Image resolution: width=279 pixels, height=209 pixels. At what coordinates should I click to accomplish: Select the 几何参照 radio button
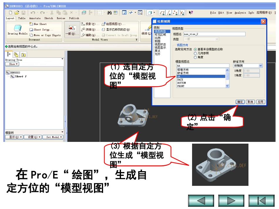(195, 53)
